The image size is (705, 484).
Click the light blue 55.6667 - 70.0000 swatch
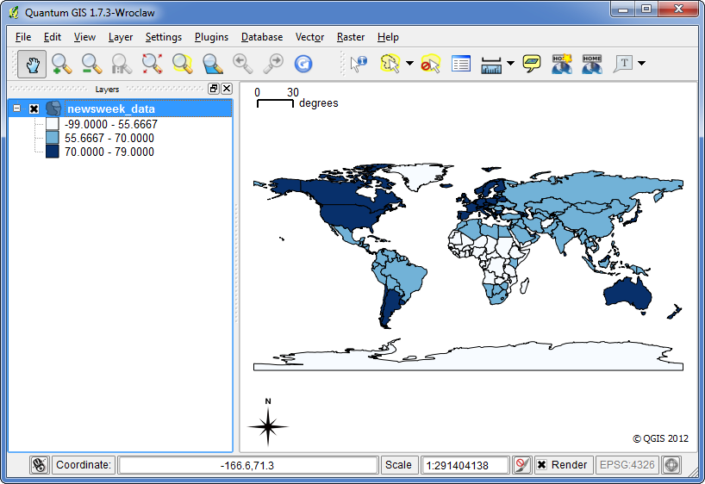click(x=53, y=138)
